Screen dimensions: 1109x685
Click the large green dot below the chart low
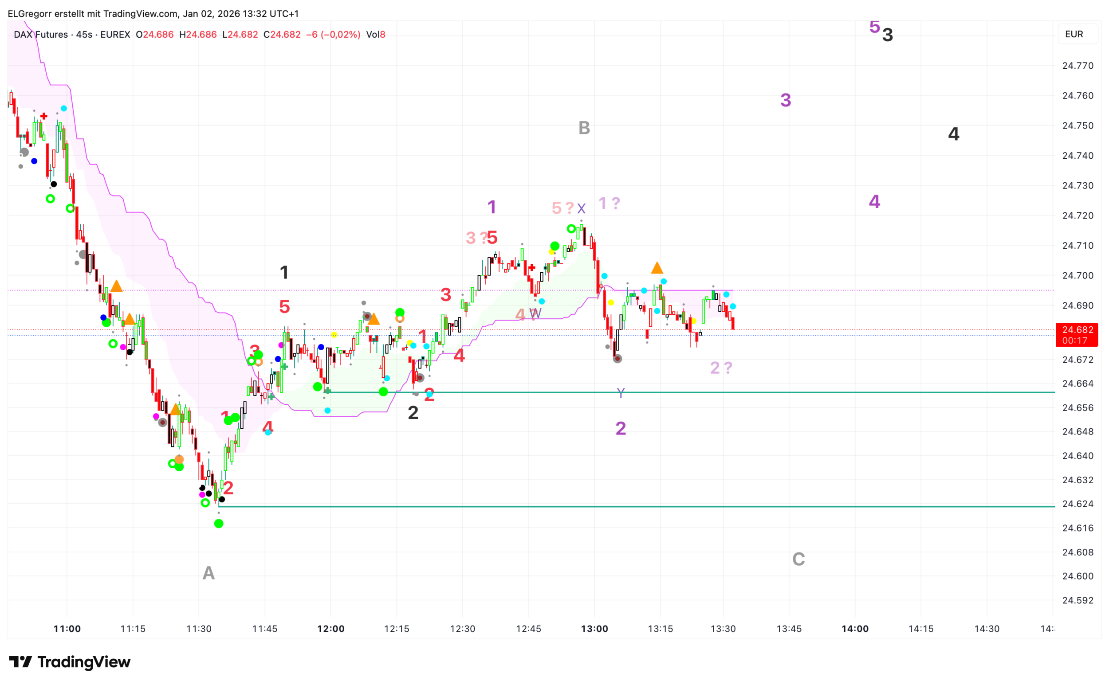[x=218, y=524]
